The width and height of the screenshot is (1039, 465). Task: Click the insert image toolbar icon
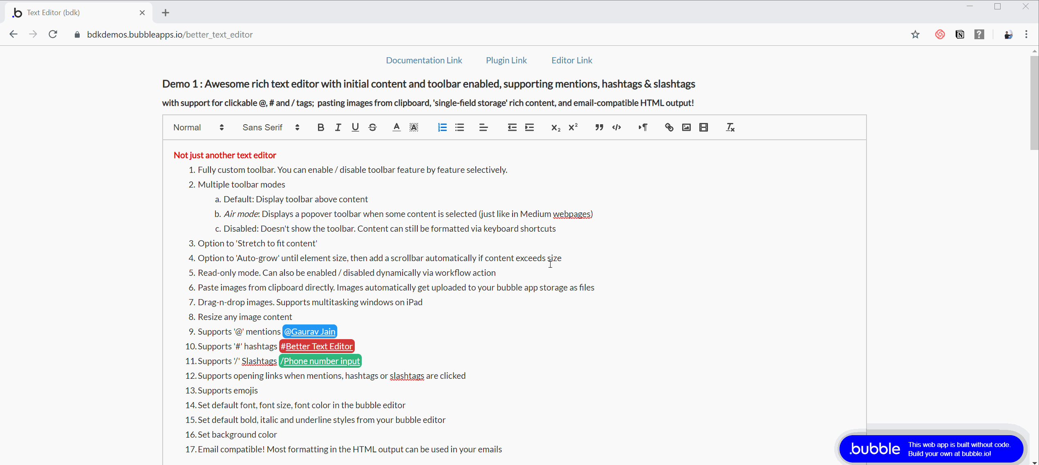point(686,127)
